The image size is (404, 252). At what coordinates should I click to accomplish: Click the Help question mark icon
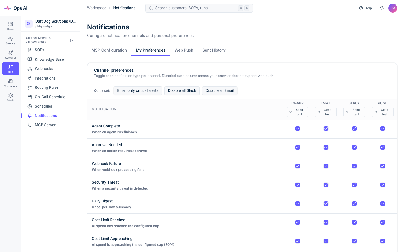(361, 8)
